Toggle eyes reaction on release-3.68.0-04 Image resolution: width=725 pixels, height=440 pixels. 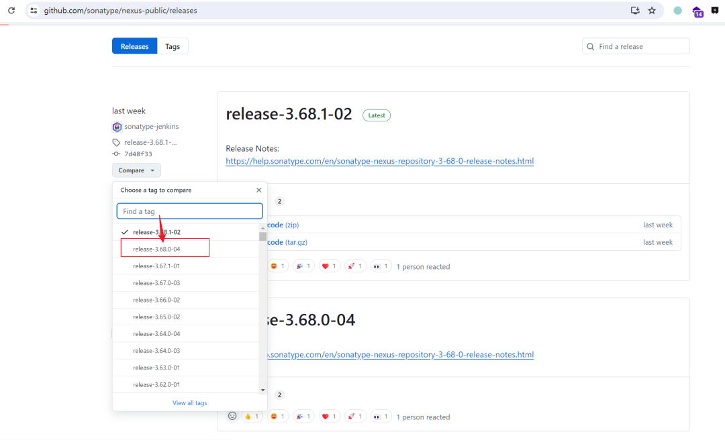(x=381, y=417)
